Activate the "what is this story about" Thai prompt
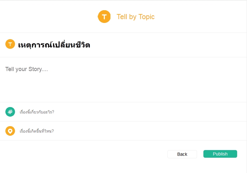247x173 pixels. tap(37, 112)
